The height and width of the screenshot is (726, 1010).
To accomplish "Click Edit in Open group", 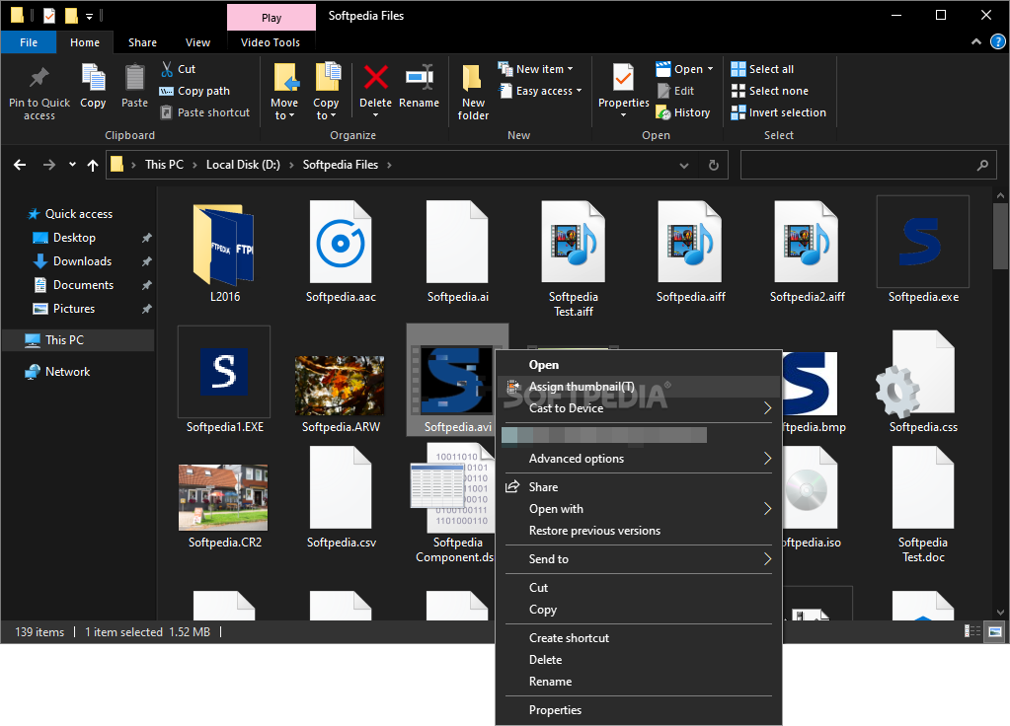I will 675,91.
